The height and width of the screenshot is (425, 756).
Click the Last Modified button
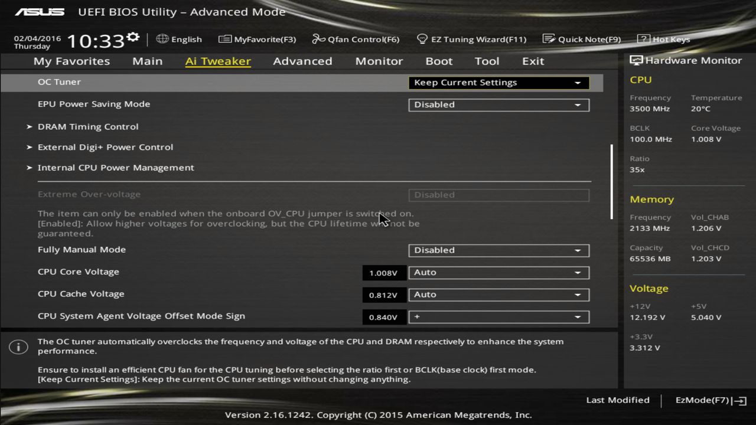point(618,400)
